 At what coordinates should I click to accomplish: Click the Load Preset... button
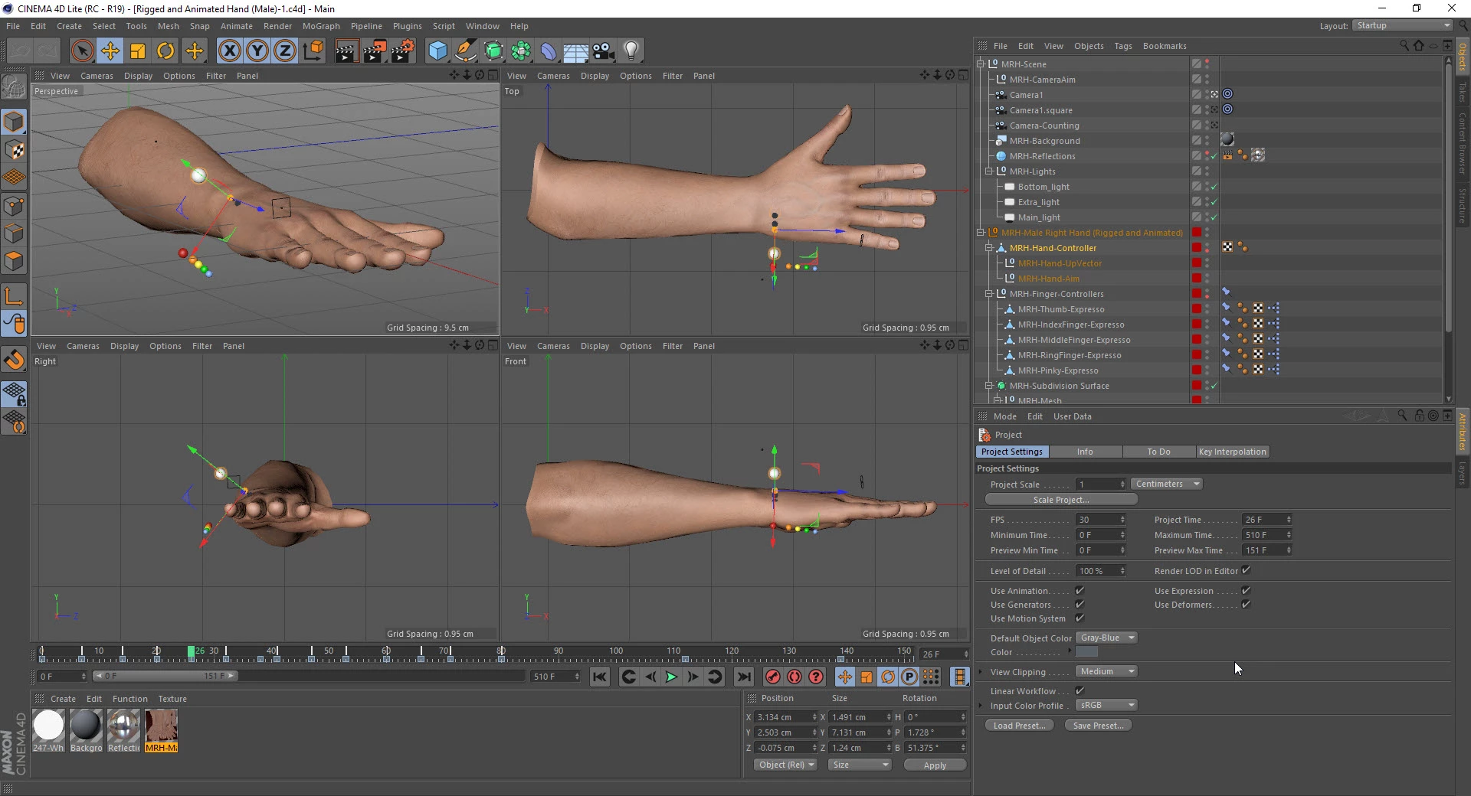1019,726
